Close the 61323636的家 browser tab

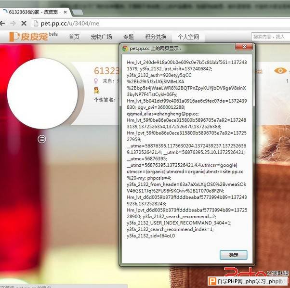65,12
